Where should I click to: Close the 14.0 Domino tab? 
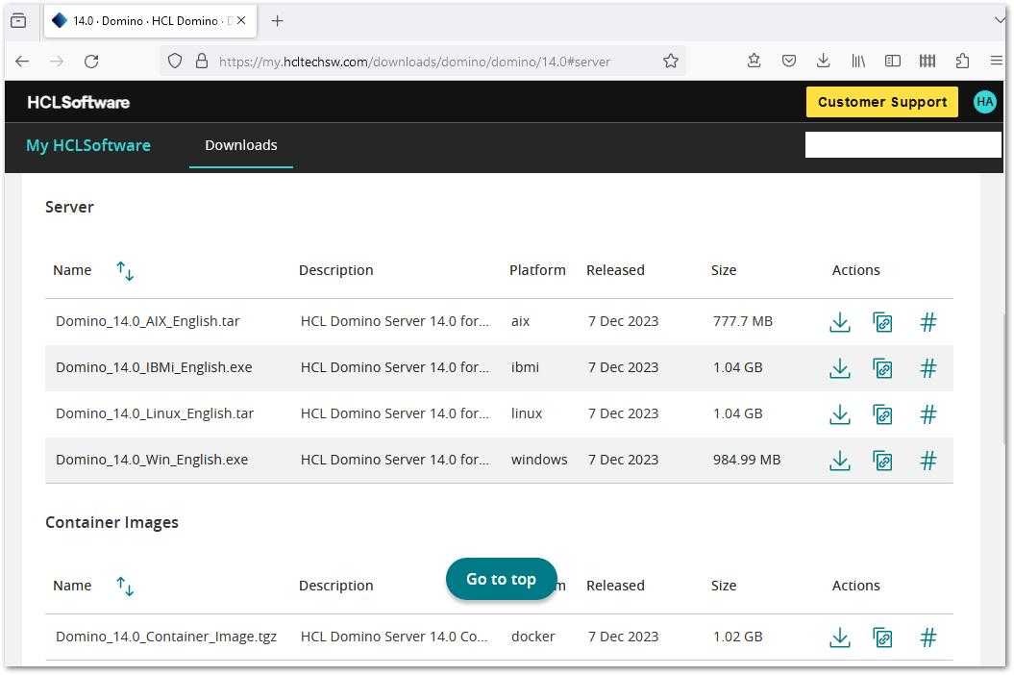point(241,21)
